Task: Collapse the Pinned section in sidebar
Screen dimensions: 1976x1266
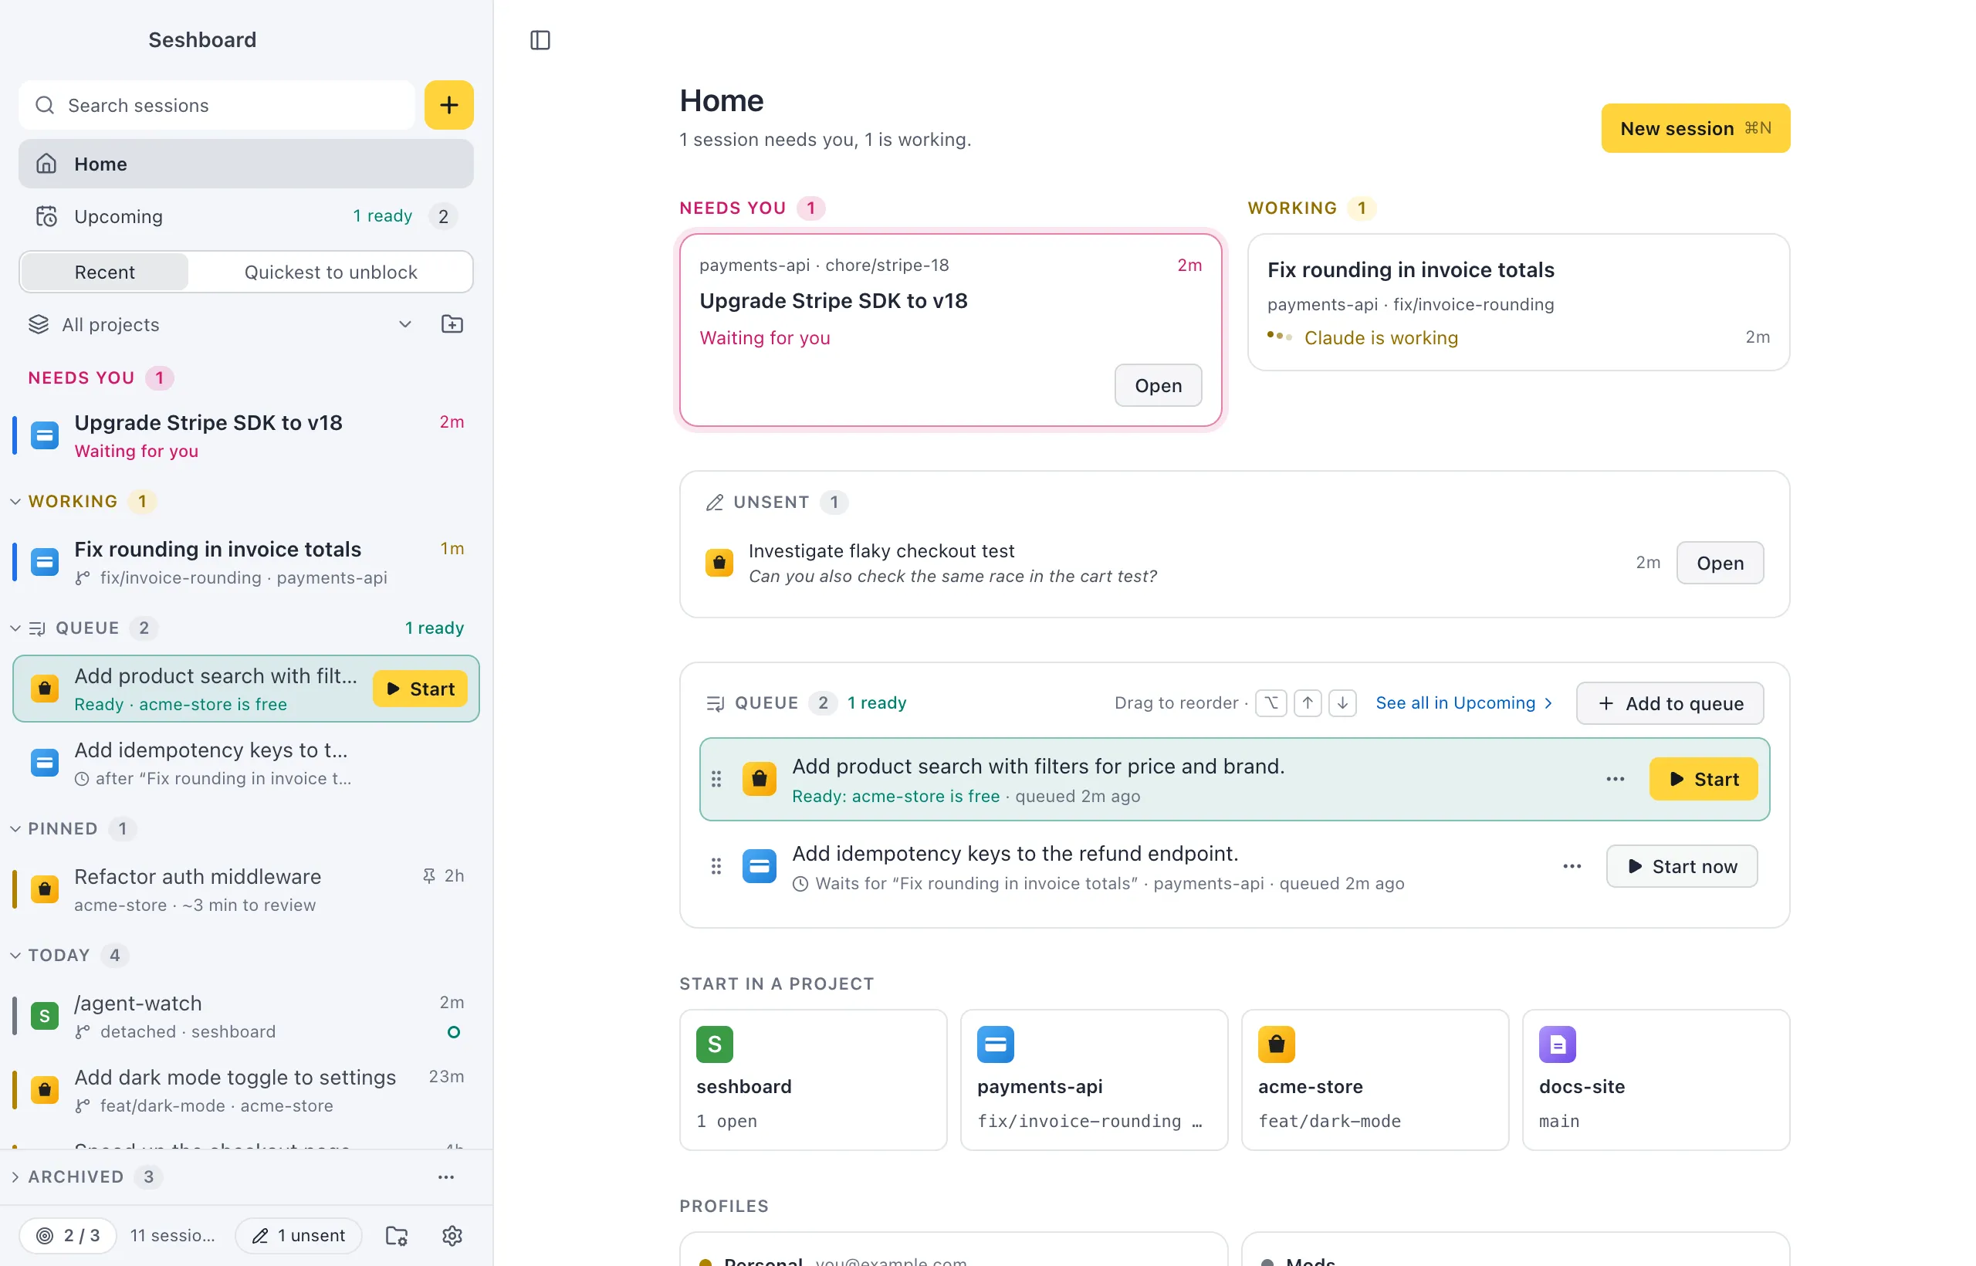Action: pos(15,828)
